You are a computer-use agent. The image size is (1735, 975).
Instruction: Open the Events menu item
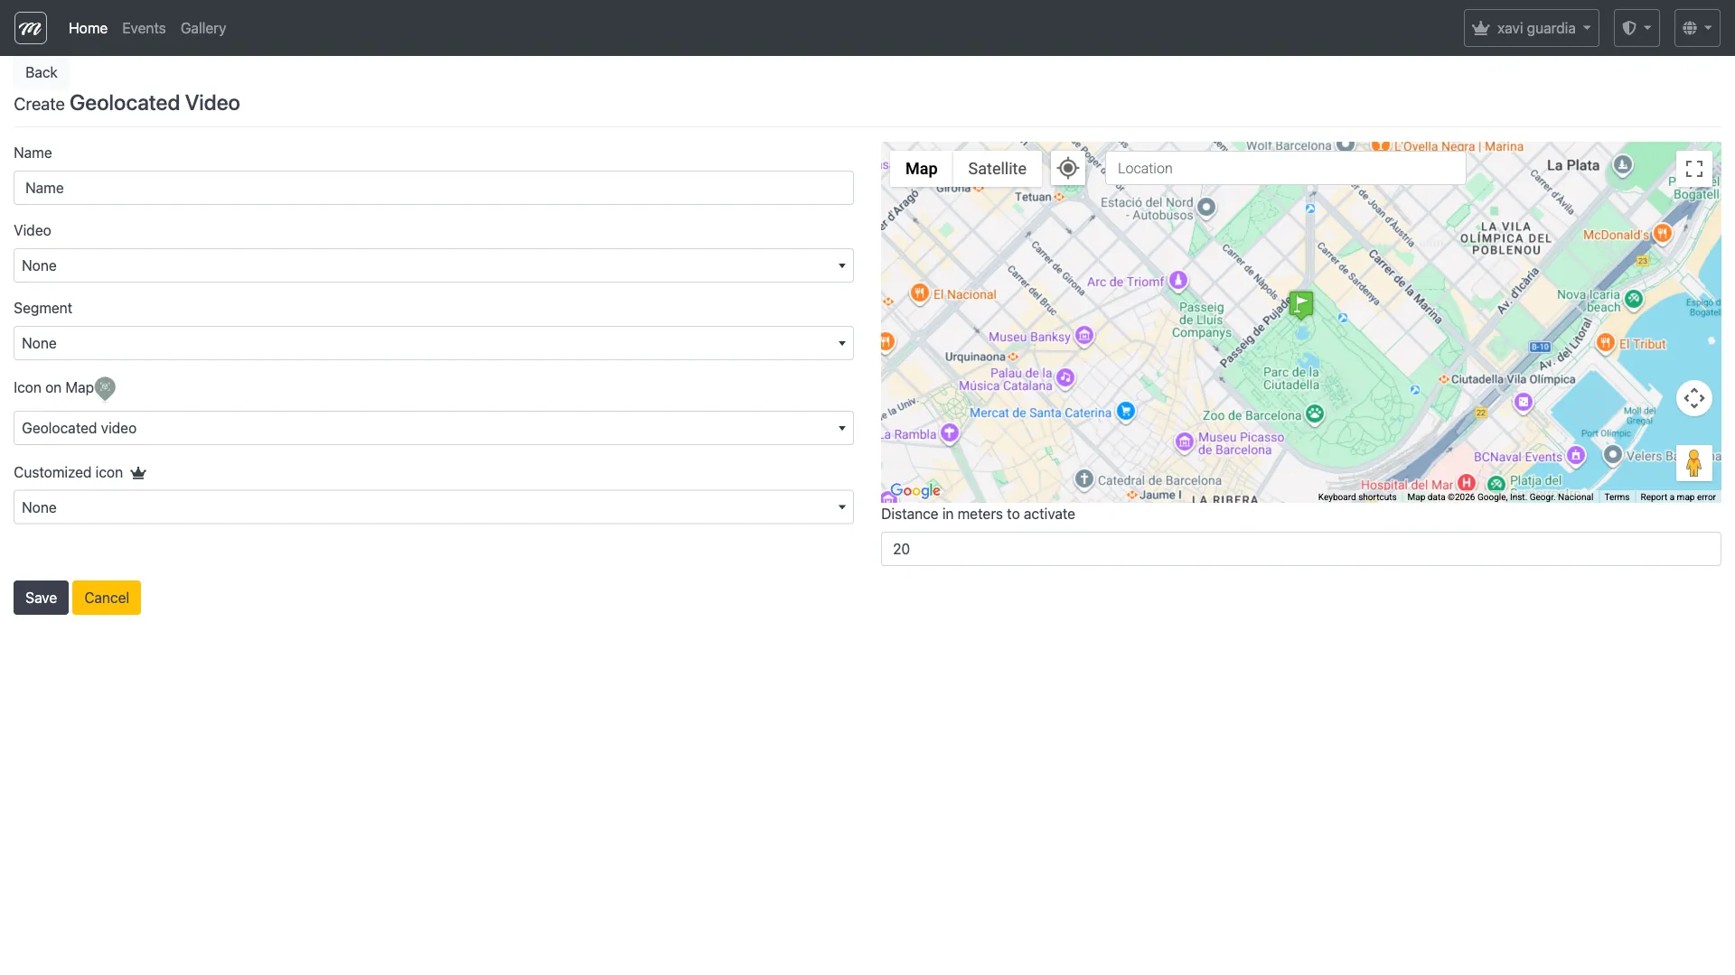144,28
